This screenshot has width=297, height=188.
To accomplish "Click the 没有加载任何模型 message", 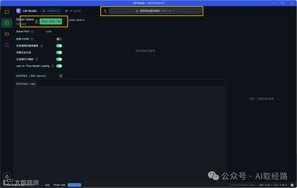I will point(145,51).
